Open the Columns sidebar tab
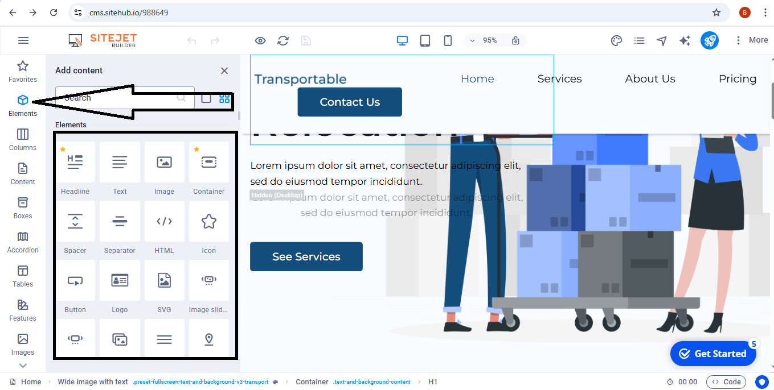 point(23,139)
